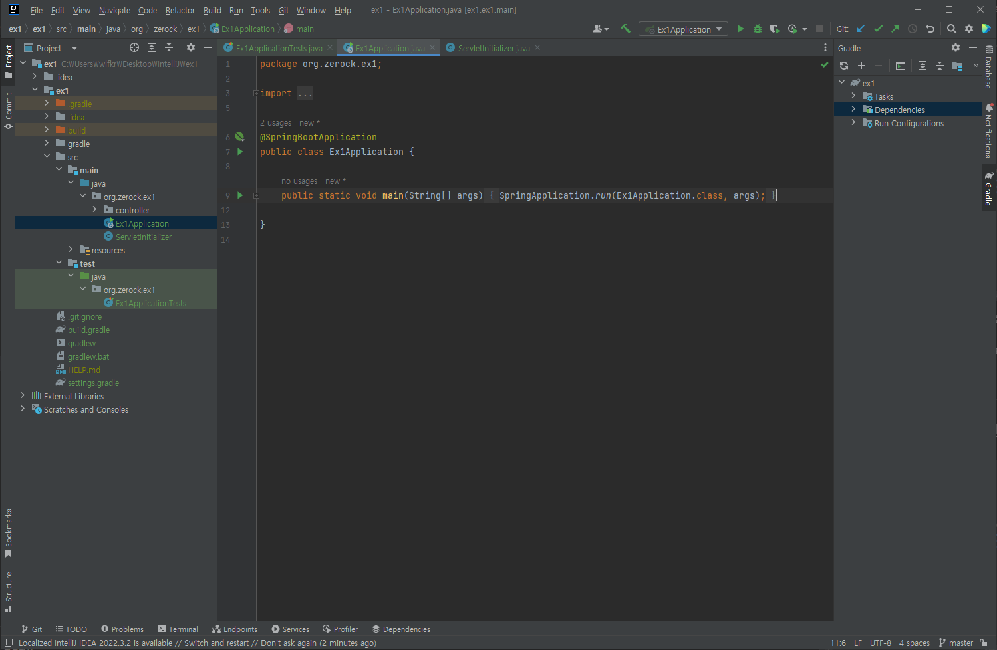Open Problems tool window at bottom
997x650 pixels.
point(122,629)
